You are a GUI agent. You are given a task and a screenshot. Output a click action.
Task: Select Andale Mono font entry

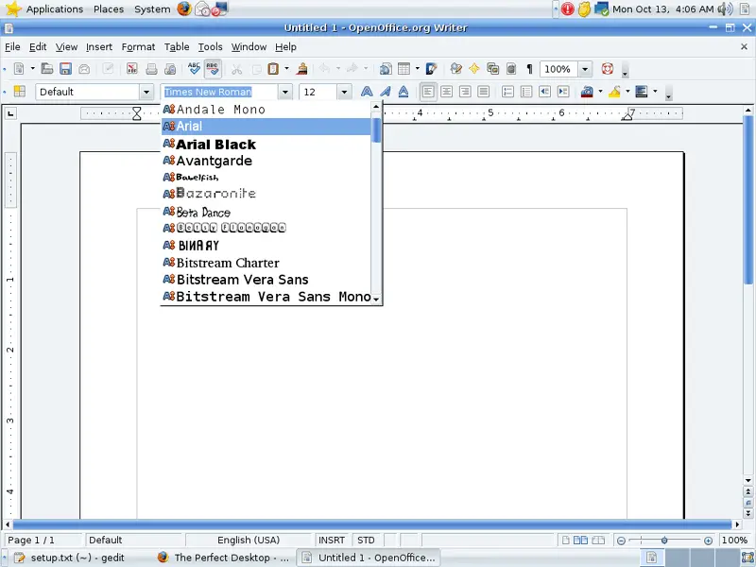pos(266,110)
